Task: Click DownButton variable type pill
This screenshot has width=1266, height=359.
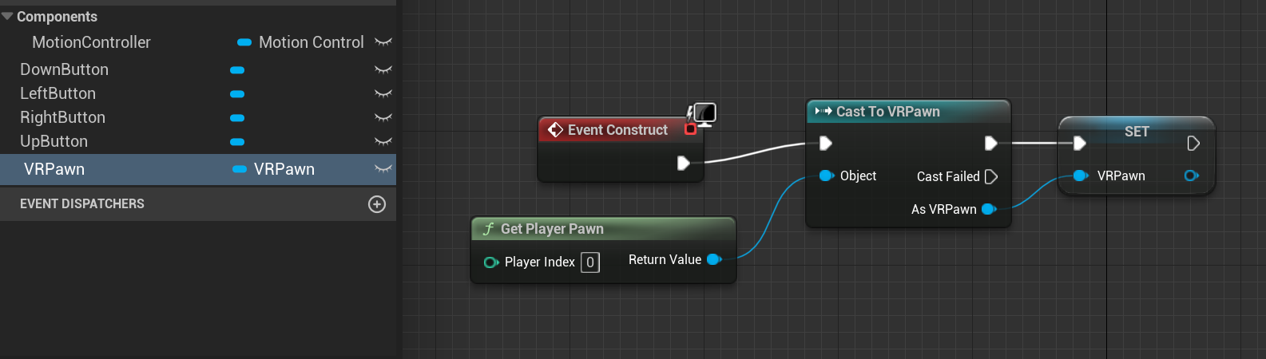Action: [x=237, y=70]
